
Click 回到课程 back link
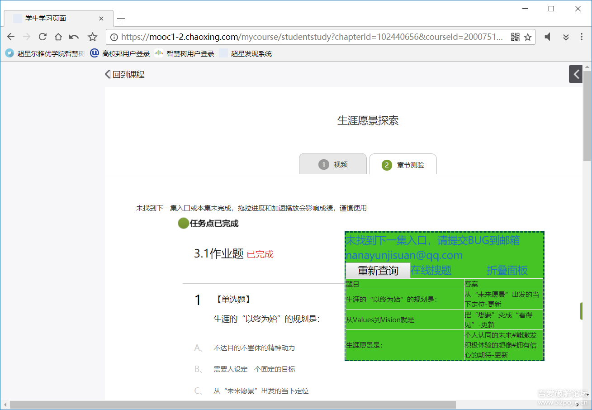tap(125, 74)
